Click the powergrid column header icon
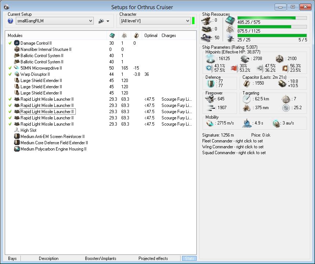Image resolution: width=315 pixels, height=264 pixels. (x=125, y=36)
